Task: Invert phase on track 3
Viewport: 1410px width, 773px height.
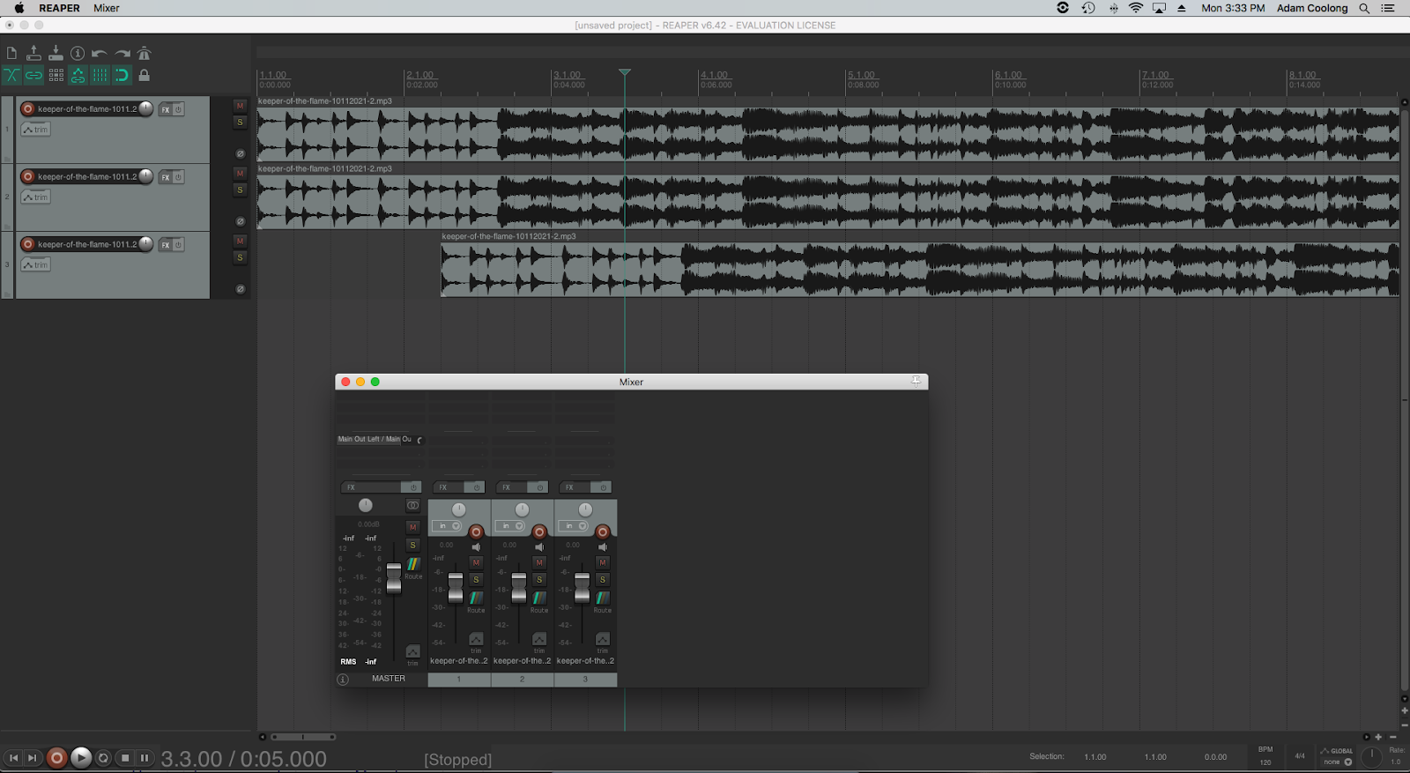Action: (x=240, y=289)
